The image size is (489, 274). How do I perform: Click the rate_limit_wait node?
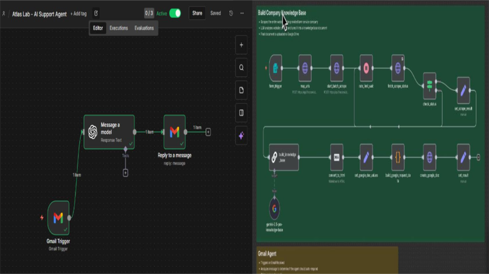(365, 67)
